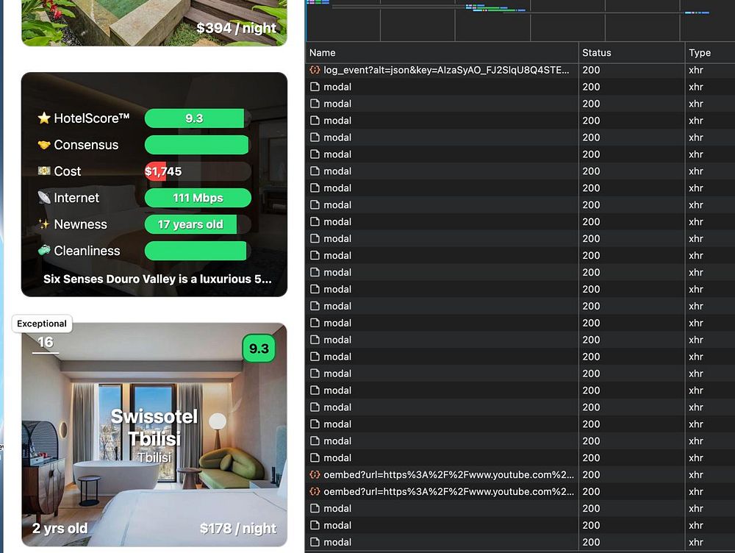The width and height of the screenshot is (735, 553).
Task: Click the rank number 16 on hotel card
Action: pos(46,343)
